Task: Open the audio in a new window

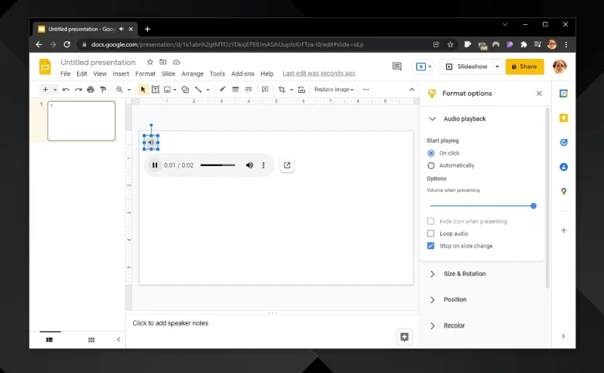Action: click(287, 165)
